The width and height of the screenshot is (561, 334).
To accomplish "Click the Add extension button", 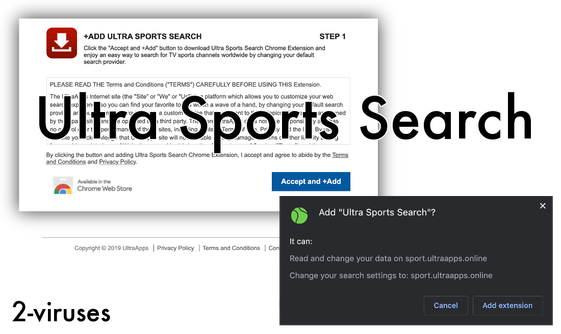I will click(x=507, y=305).
